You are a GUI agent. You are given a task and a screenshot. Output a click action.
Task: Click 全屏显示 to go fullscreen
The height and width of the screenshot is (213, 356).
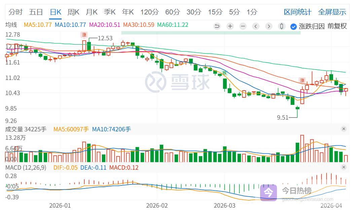[x=332, y=12]
